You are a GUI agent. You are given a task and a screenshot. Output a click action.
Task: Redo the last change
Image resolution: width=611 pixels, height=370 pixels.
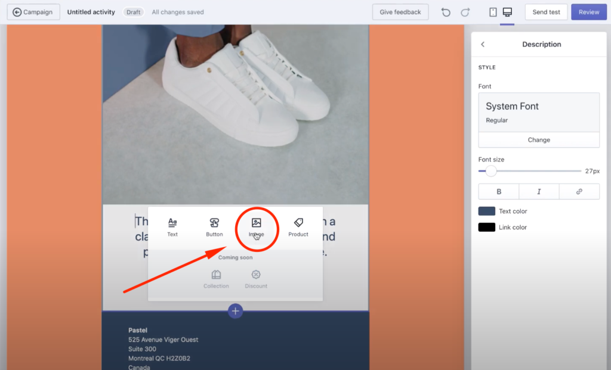coord(465,12)
